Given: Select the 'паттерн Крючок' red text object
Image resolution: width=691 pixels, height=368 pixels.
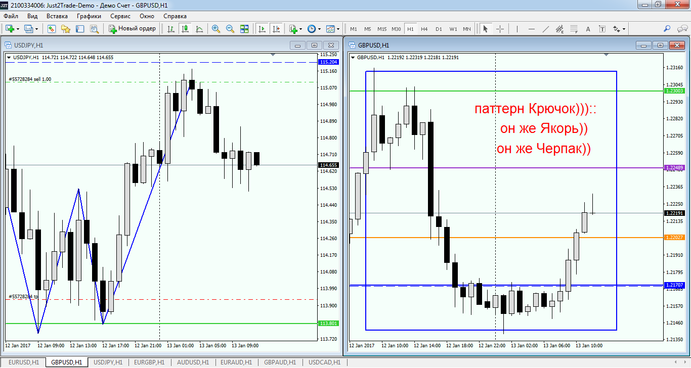Looking at the screenshot, I should point(535,109).
